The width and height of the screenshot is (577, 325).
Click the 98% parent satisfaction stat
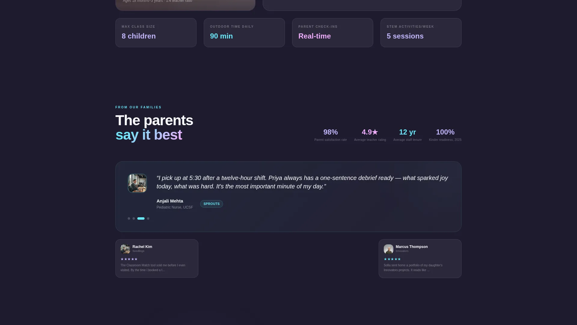[x=331, y=135]
